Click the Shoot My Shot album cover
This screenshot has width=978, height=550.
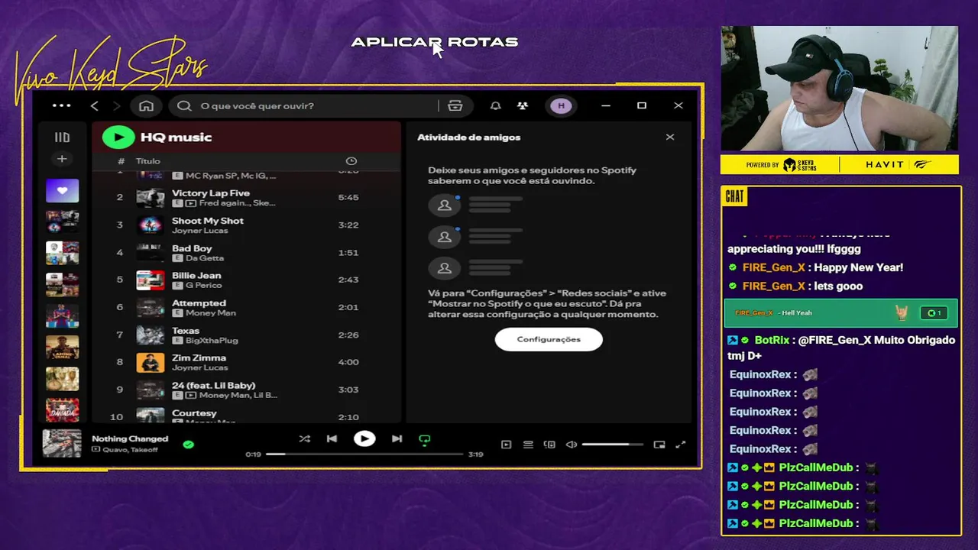151,225
